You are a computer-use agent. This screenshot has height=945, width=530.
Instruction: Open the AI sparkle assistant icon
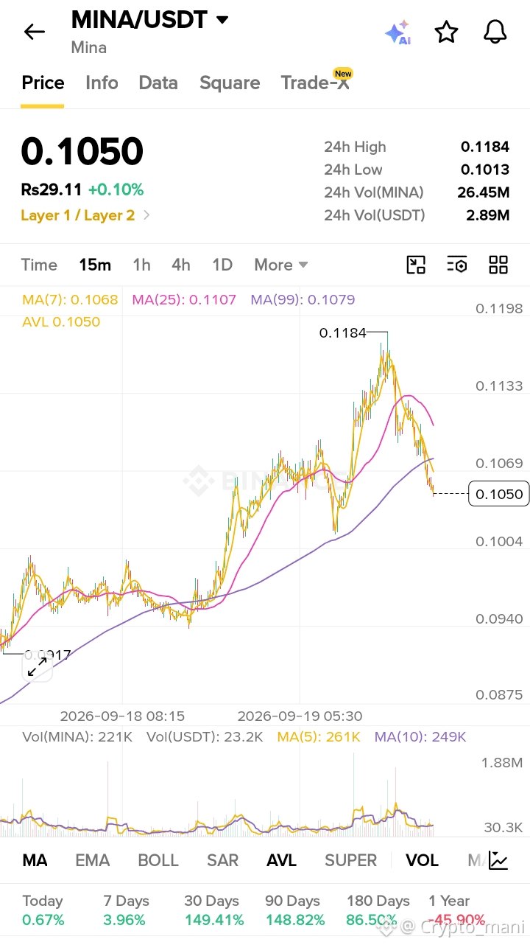coord(397,33)
